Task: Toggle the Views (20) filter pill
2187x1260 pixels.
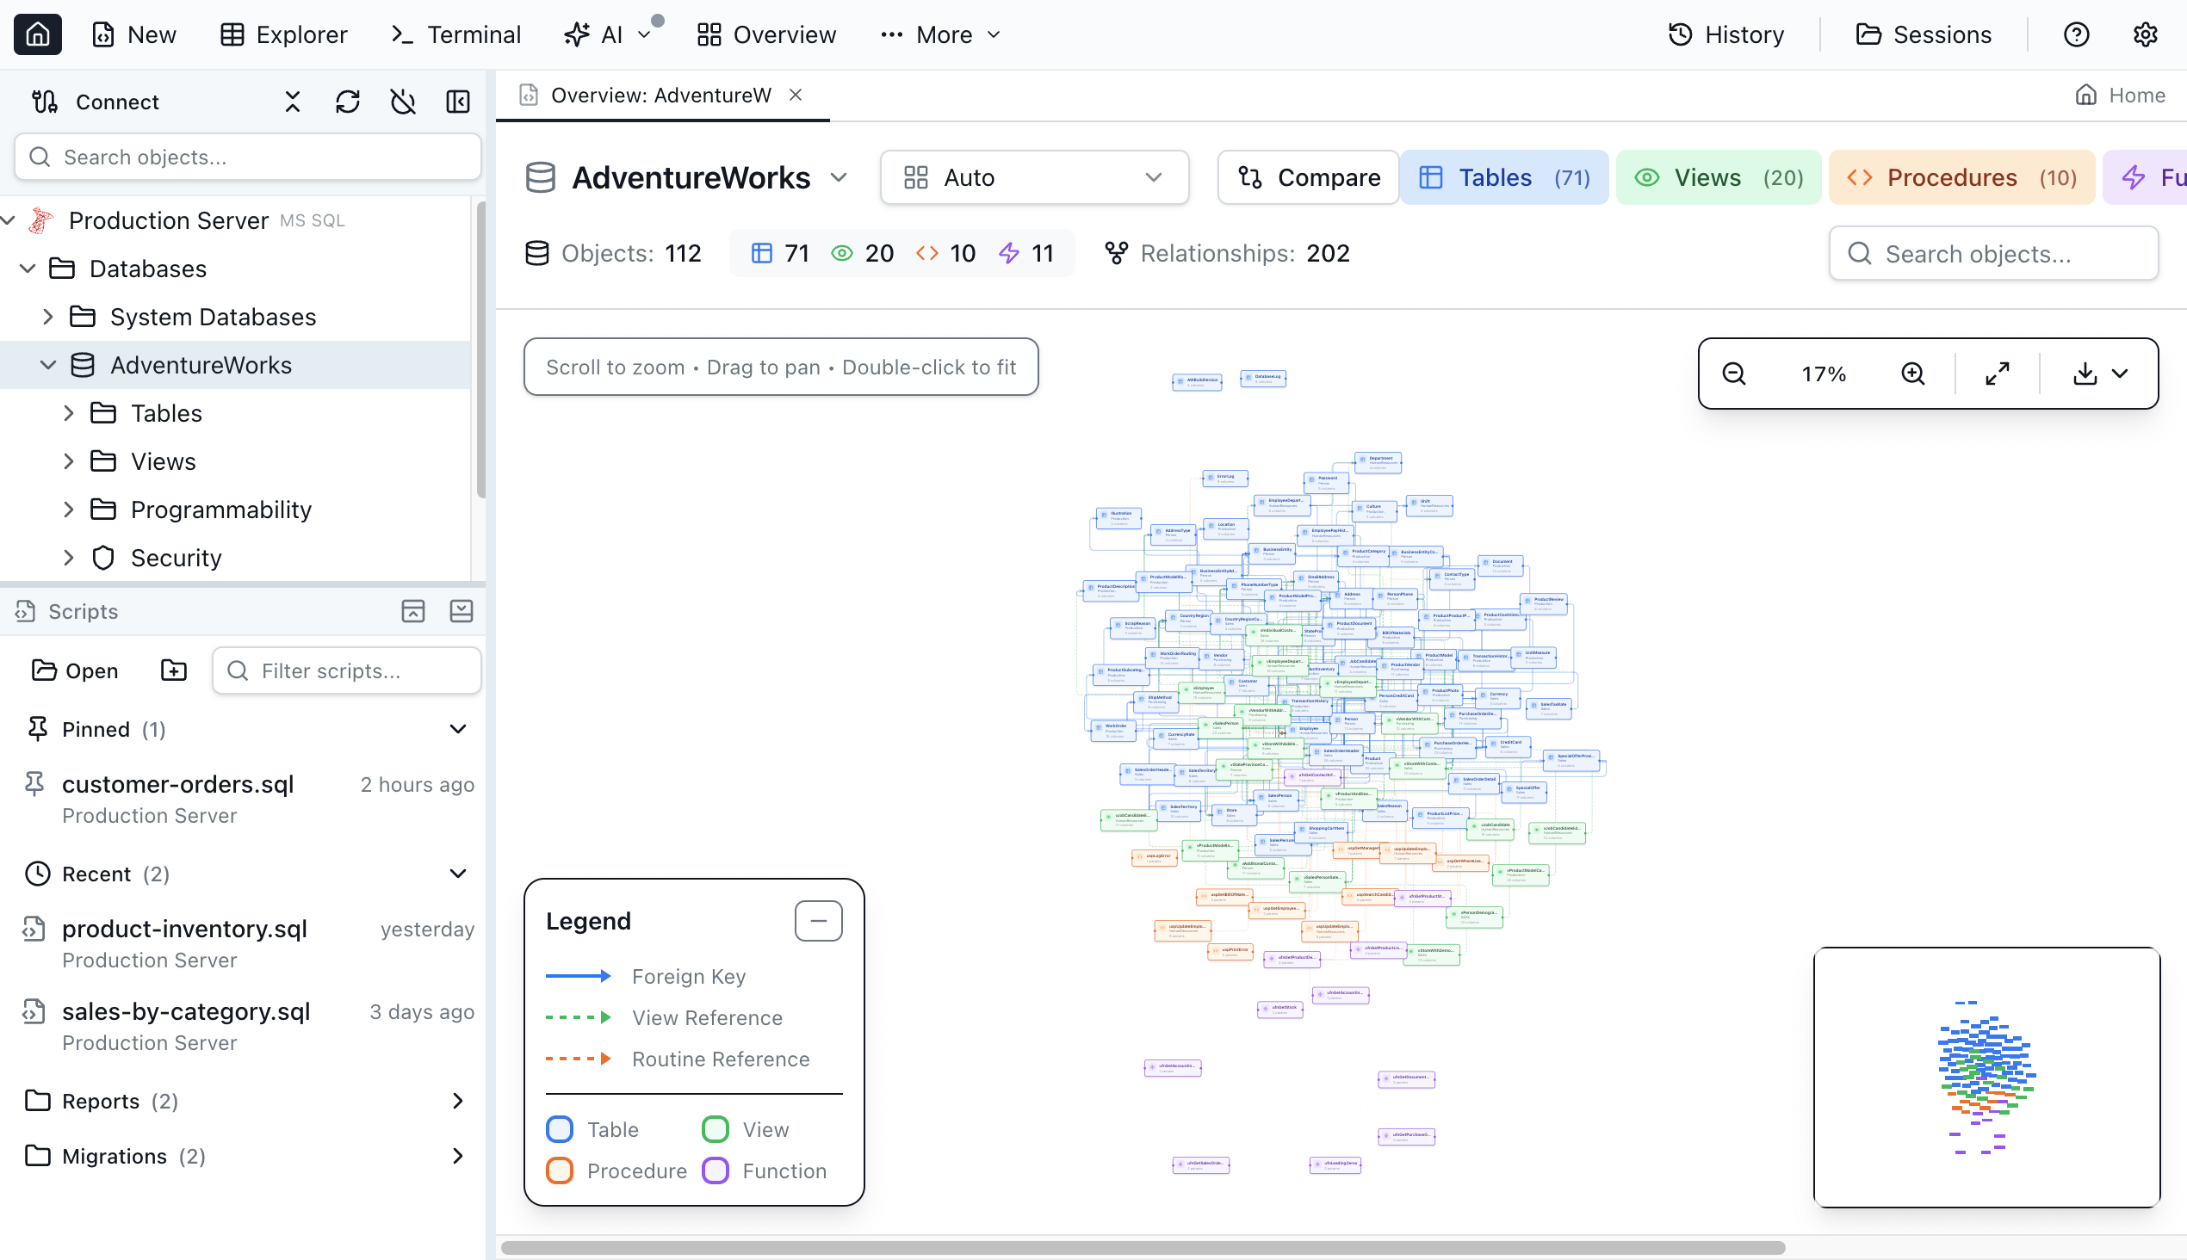Action: click(x=1717, y=176)
